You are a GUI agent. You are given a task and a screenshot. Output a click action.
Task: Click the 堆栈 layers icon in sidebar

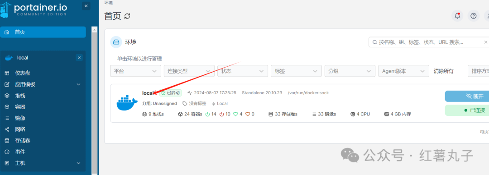click(7, 96)
